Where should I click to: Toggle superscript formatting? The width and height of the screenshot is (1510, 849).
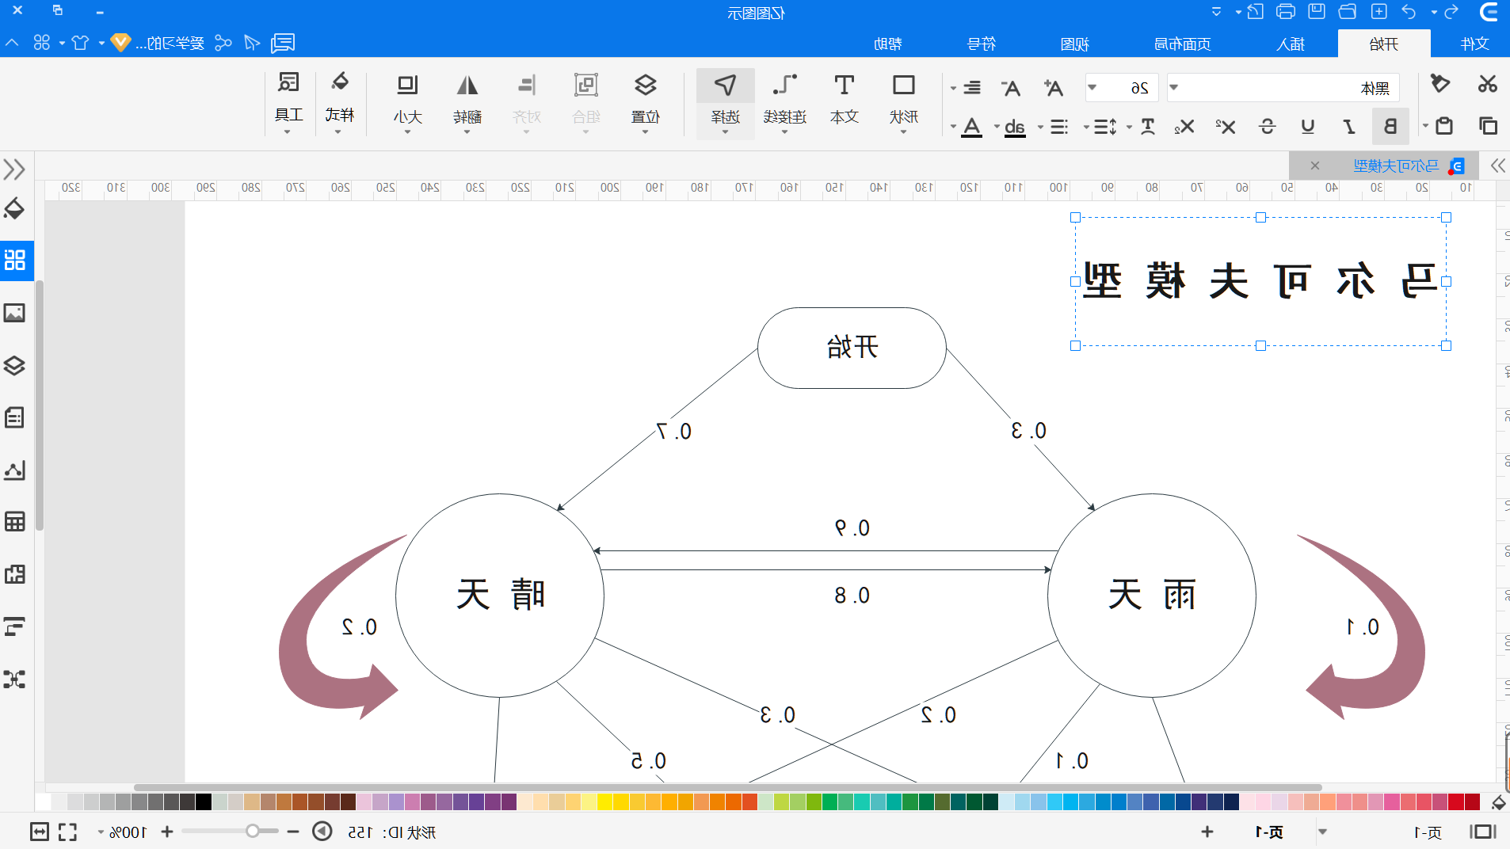(x=1226, y=126)
